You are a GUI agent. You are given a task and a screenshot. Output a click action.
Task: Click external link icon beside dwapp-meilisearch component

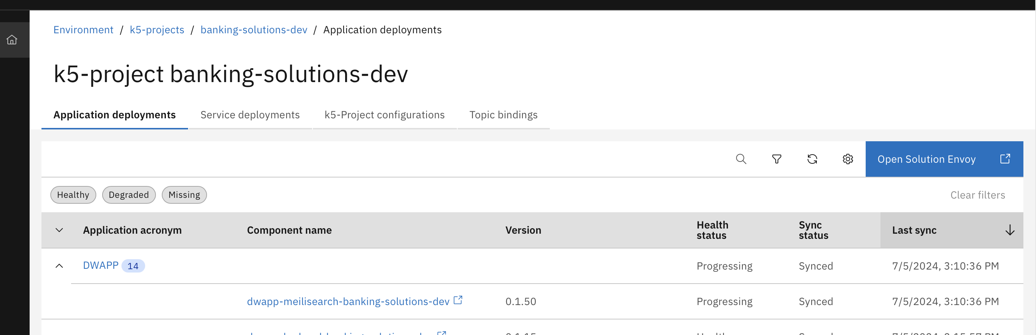458,300
